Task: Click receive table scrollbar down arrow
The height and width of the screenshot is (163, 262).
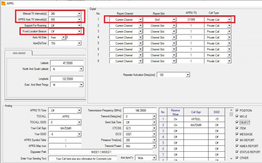Action: pos(231,158)
